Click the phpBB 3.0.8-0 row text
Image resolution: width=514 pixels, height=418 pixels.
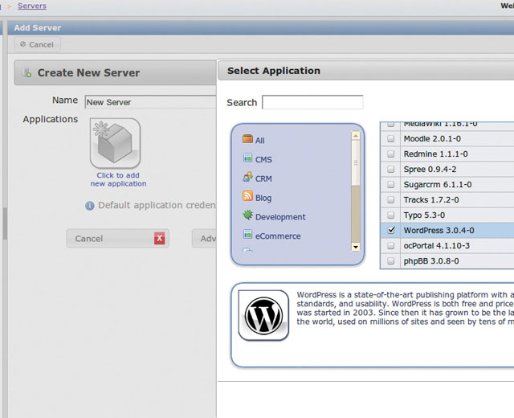(x=431, y=261)
